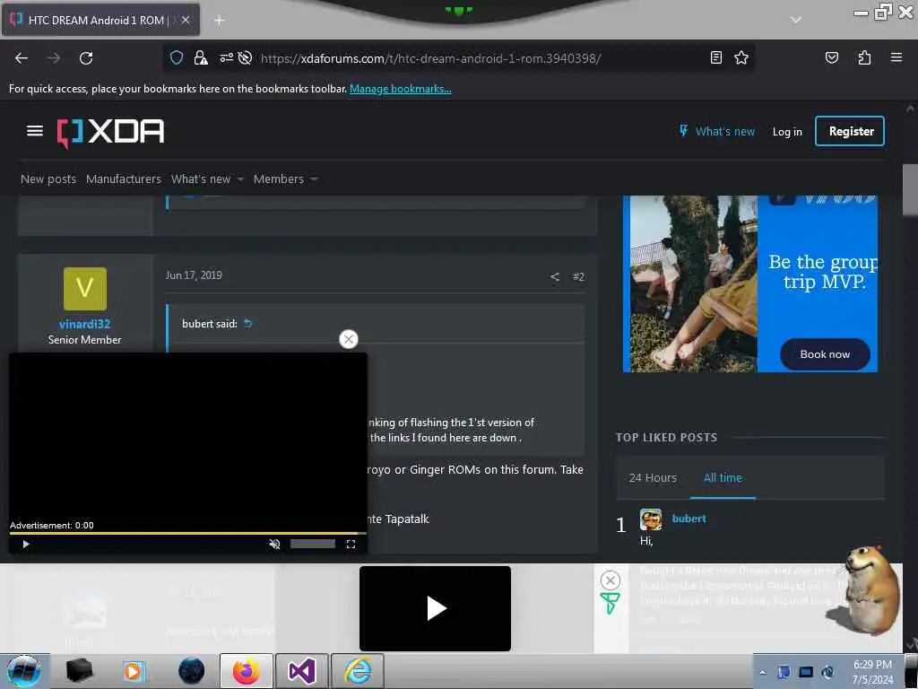The width and height of the screenshot is (918, 689).
Task: Click Log in
Action: click(x=787, y=132)
